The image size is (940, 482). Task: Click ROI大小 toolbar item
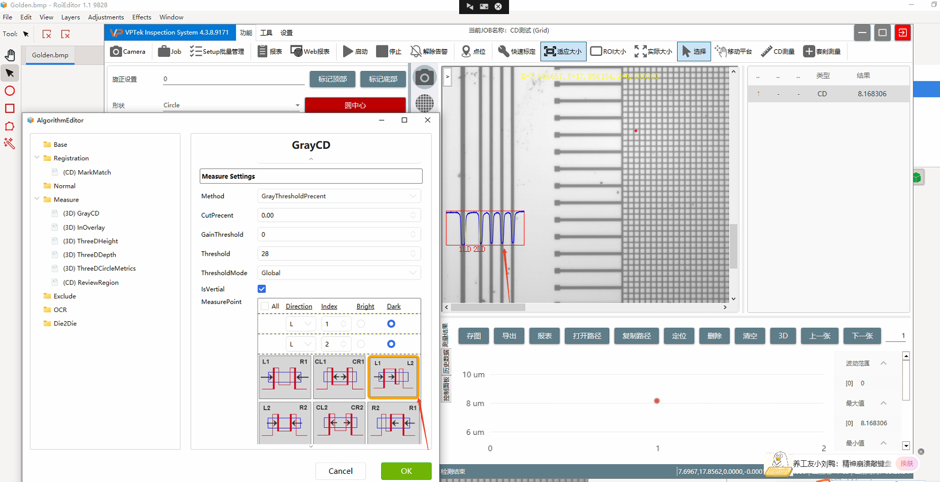tap(608, 51)
